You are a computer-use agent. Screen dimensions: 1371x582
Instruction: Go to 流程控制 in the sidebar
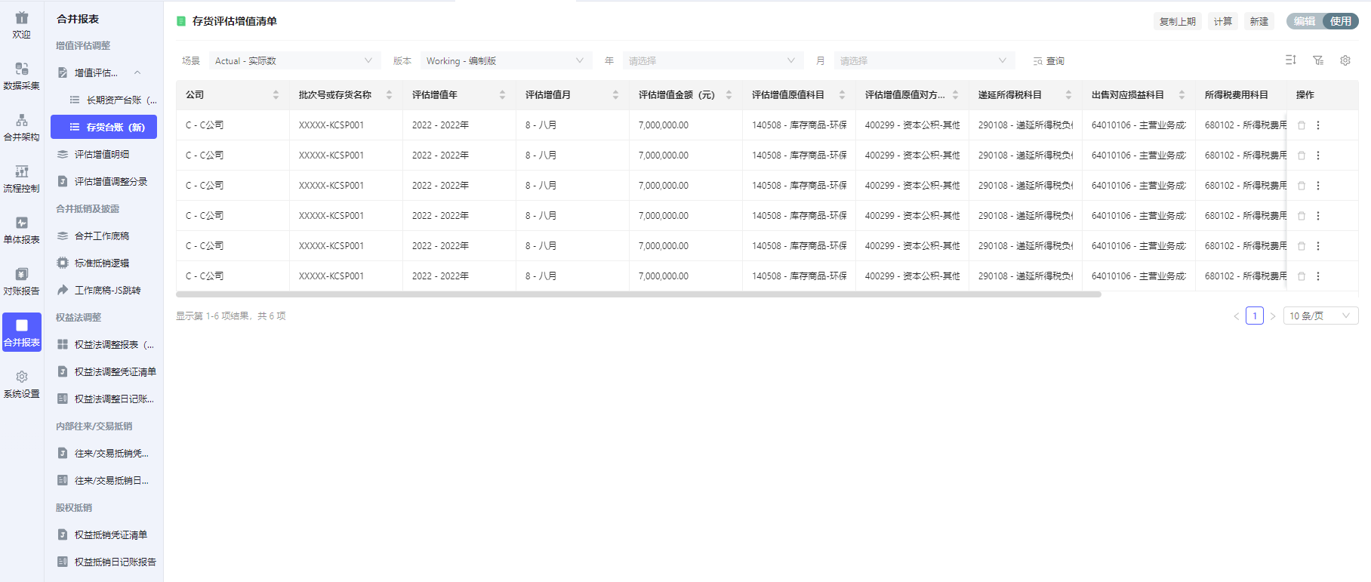click(21, 178)
